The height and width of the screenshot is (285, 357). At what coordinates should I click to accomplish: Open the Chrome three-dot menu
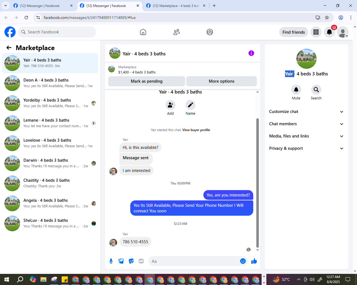pos(351,18)
